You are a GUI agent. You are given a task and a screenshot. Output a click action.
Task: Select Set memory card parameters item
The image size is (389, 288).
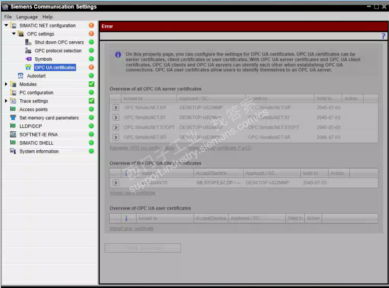(x=49, y=118)
